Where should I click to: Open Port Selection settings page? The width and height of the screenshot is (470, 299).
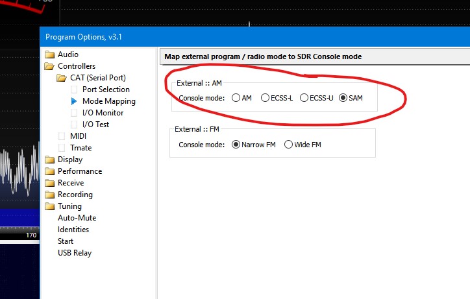coord(106,90)
